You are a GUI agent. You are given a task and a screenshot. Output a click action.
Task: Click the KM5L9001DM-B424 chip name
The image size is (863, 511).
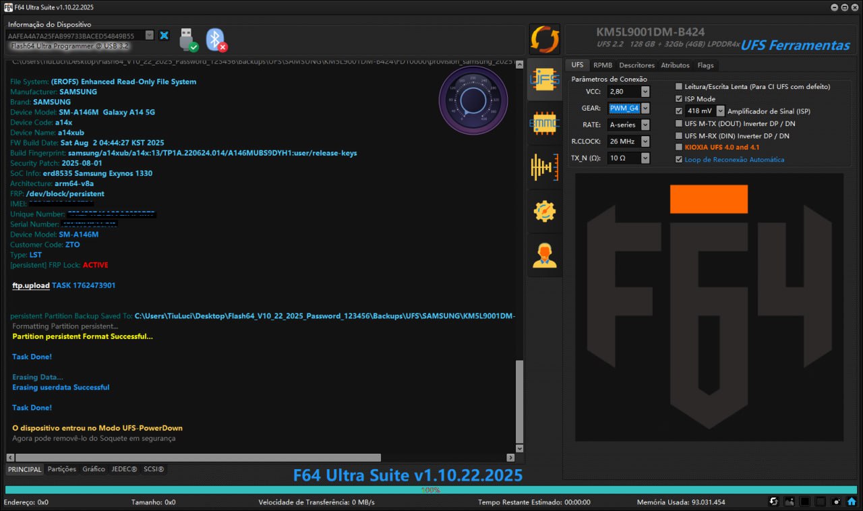pos(649,32)
